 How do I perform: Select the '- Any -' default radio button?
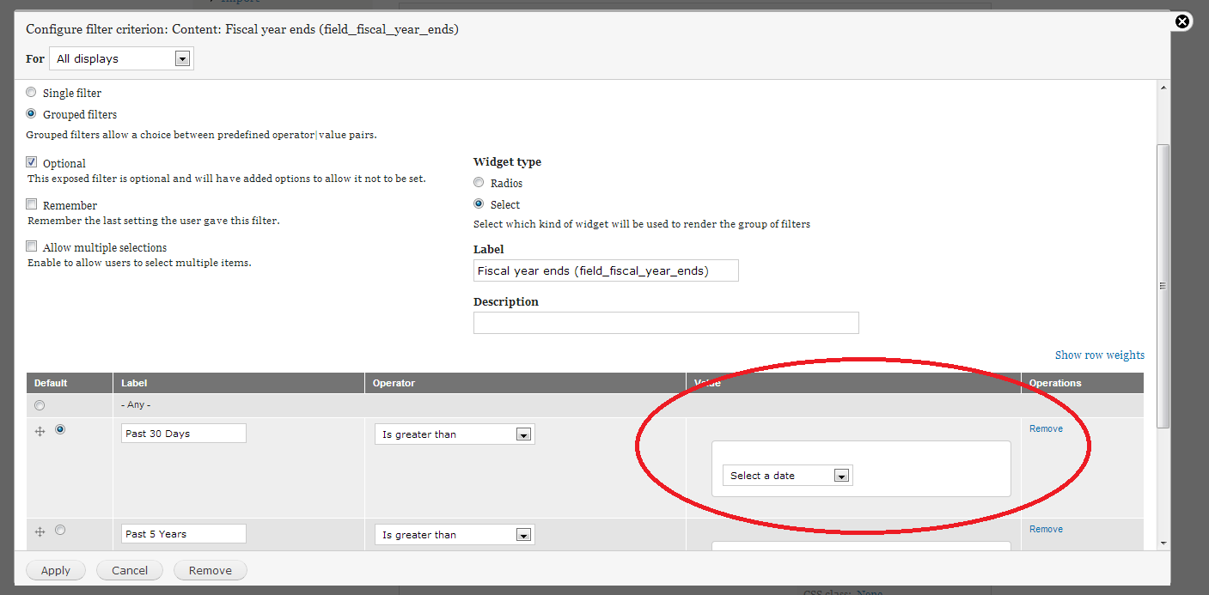(40, 405)
